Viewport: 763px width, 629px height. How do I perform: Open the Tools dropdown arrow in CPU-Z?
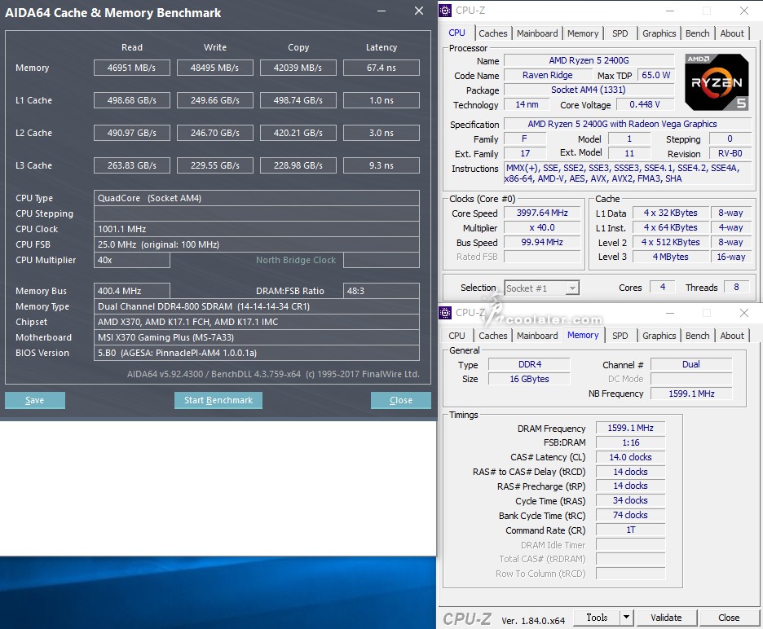click(626, 618)
